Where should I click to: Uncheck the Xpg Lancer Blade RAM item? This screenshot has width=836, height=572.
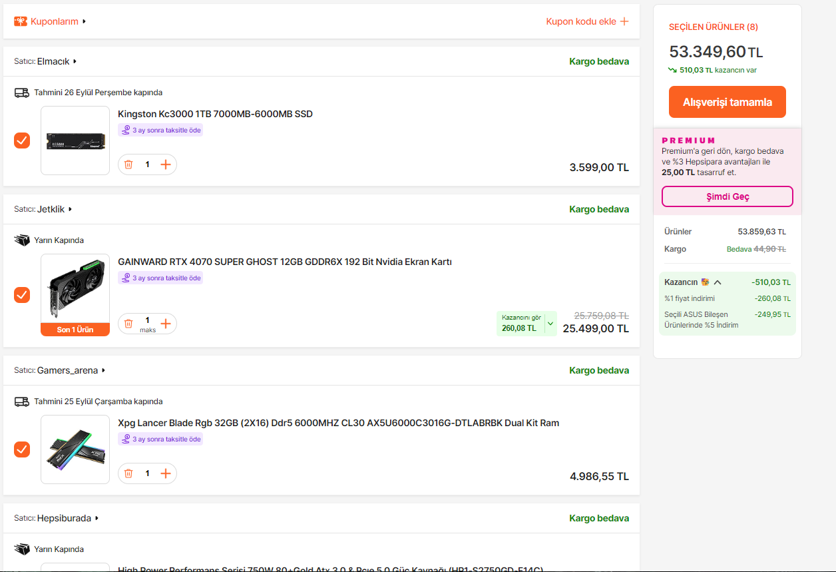click(x=22, y=449)
